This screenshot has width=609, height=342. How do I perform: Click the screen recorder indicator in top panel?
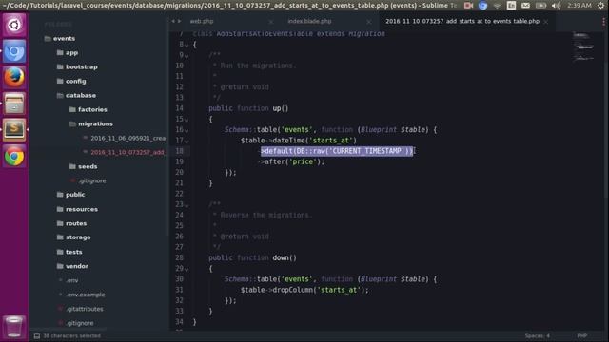pos(468,6)
